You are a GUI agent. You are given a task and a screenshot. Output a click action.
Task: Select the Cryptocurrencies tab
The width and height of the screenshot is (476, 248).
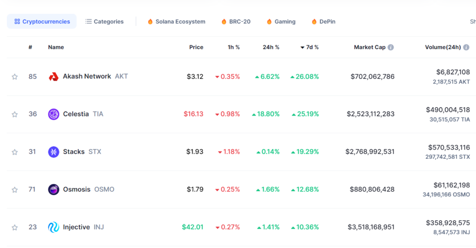[42, 22]
